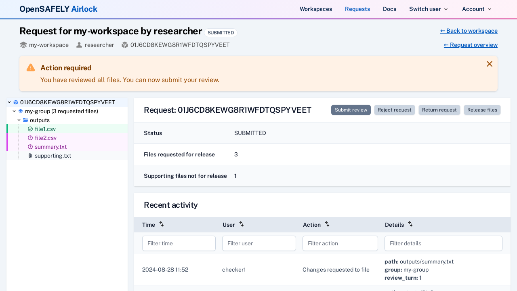517x291 pixels.
Task: Sort activity table by User column
Action: coord(242,224)
